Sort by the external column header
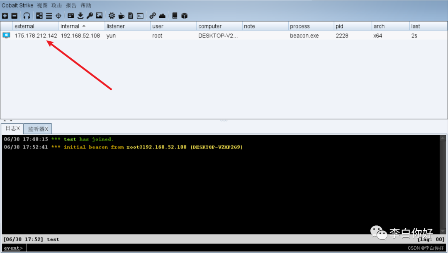 coord(36,26)
